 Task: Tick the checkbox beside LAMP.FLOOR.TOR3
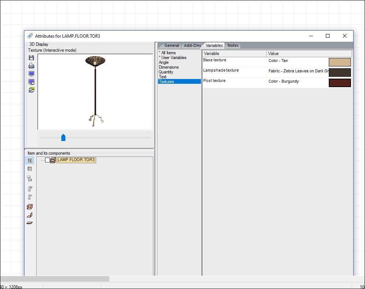click(47, 160)
